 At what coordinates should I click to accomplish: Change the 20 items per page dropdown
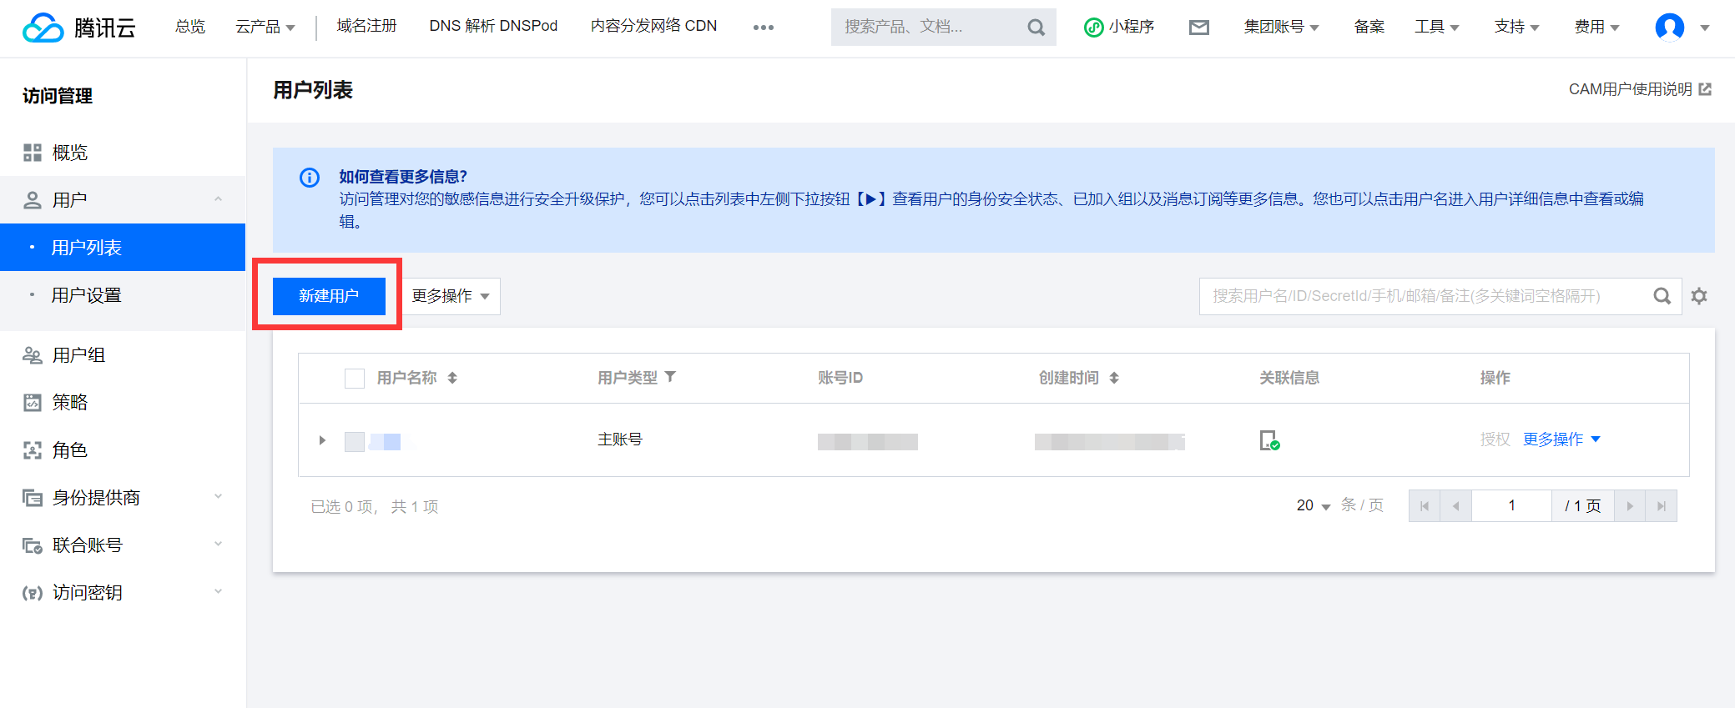[1313, 506]
